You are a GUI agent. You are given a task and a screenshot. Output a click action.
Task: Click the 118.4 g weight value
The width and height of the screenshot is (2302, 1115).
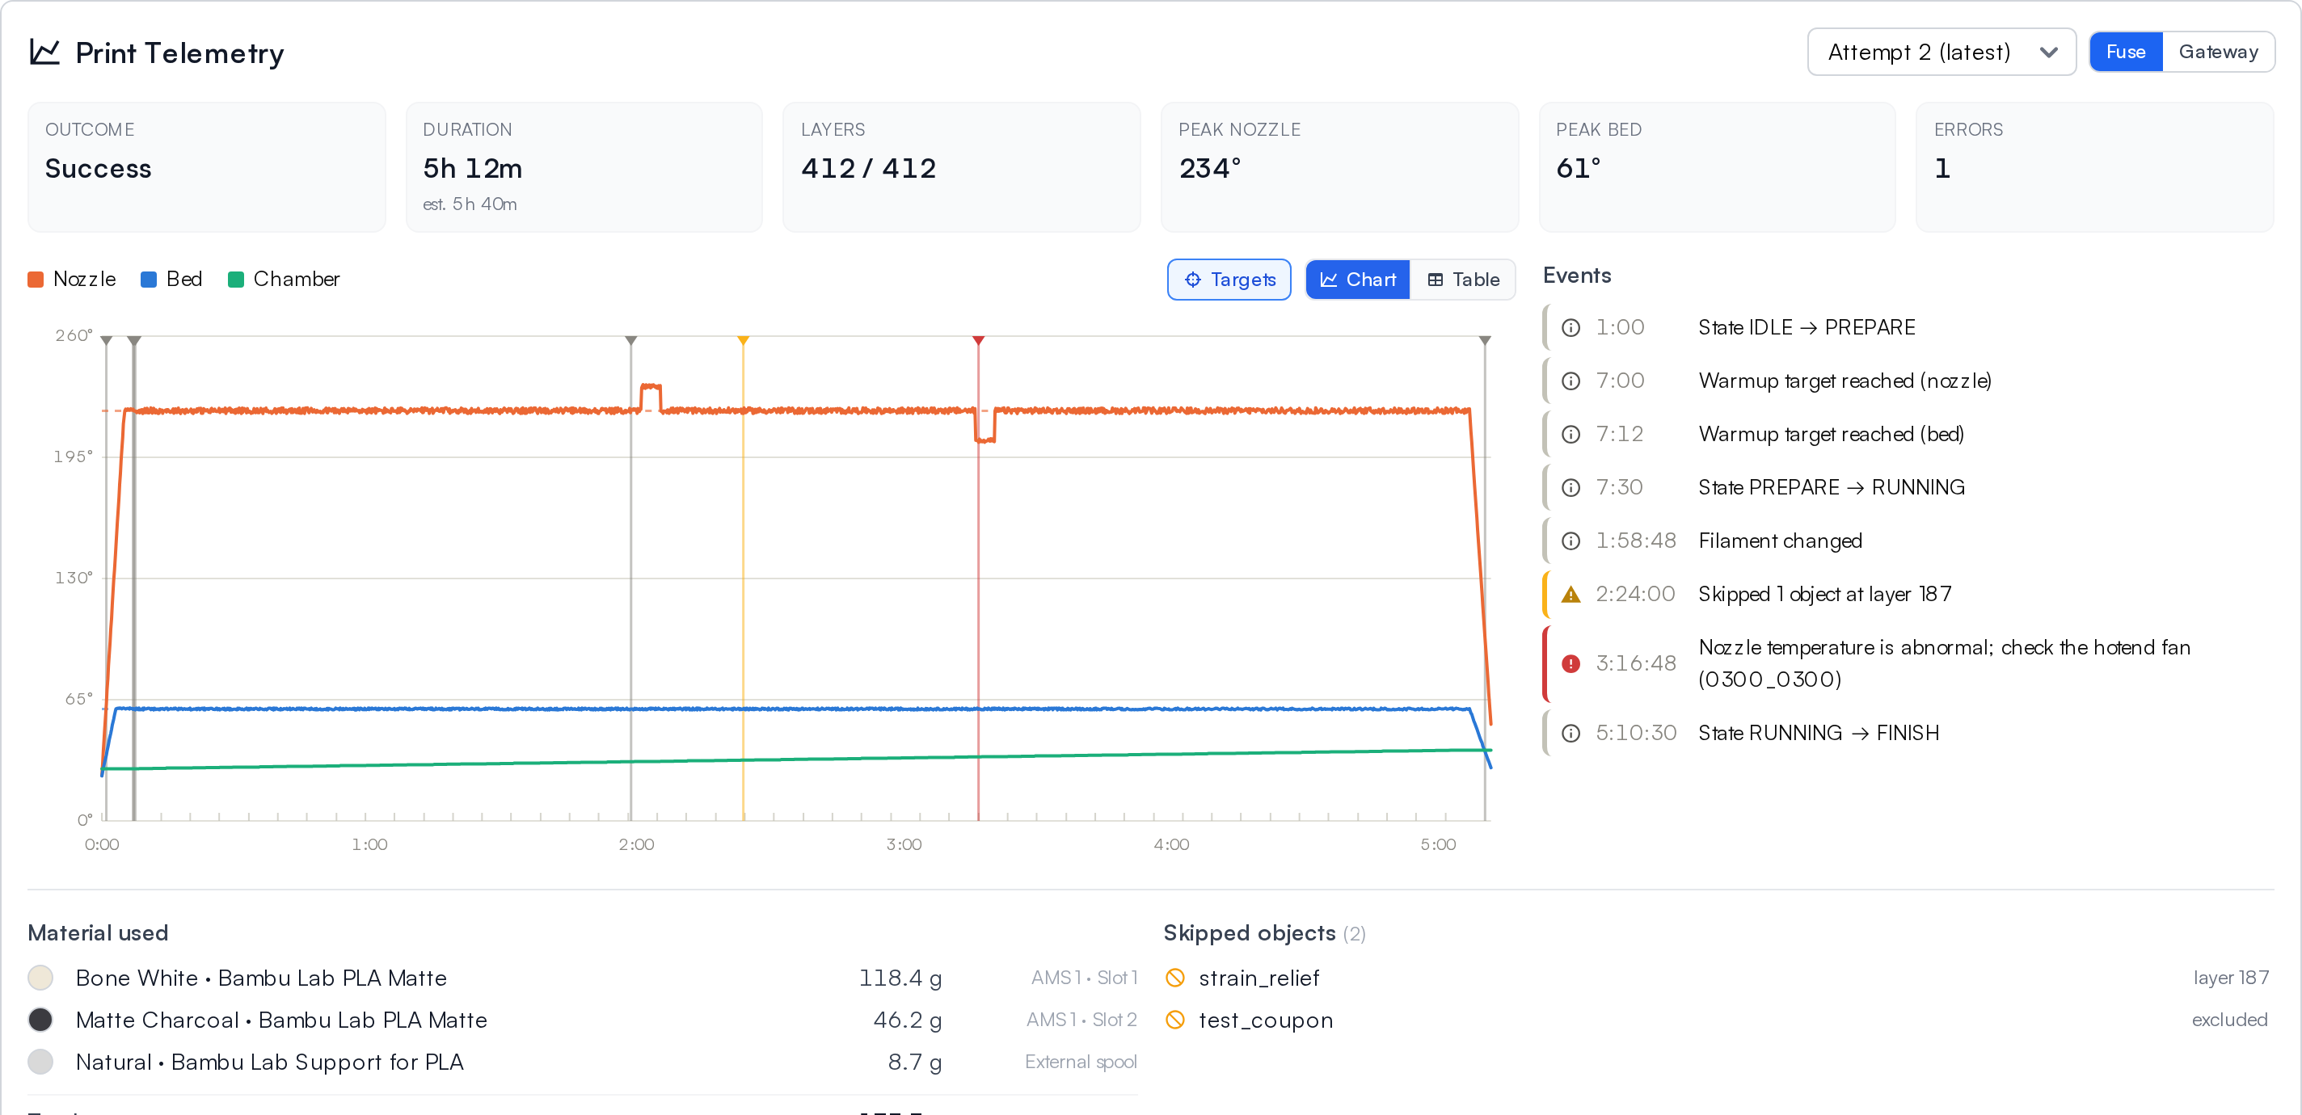900,978
